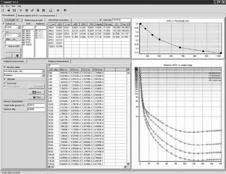Select the Atmospheric parameters tab
The height and width of the screenshot is (174, 226).
59,20
